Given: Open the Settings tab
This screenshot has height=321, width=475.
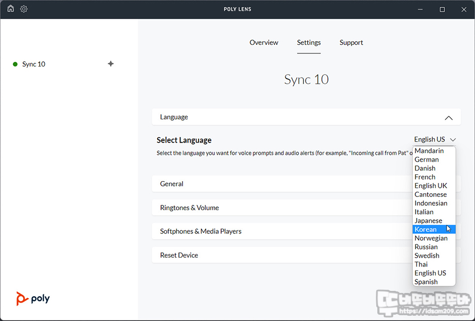Looking at the screenshot, I should click(x=309, y=42).
